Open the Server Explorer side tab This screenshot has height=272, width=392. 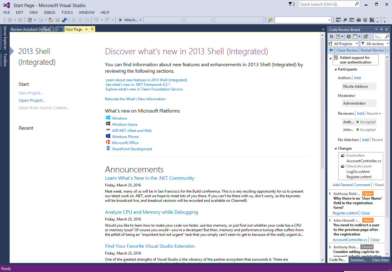[5, 38]
